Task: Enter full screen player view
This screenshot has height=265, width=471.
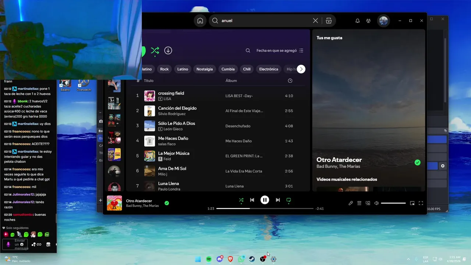Action: coord(421,203)
